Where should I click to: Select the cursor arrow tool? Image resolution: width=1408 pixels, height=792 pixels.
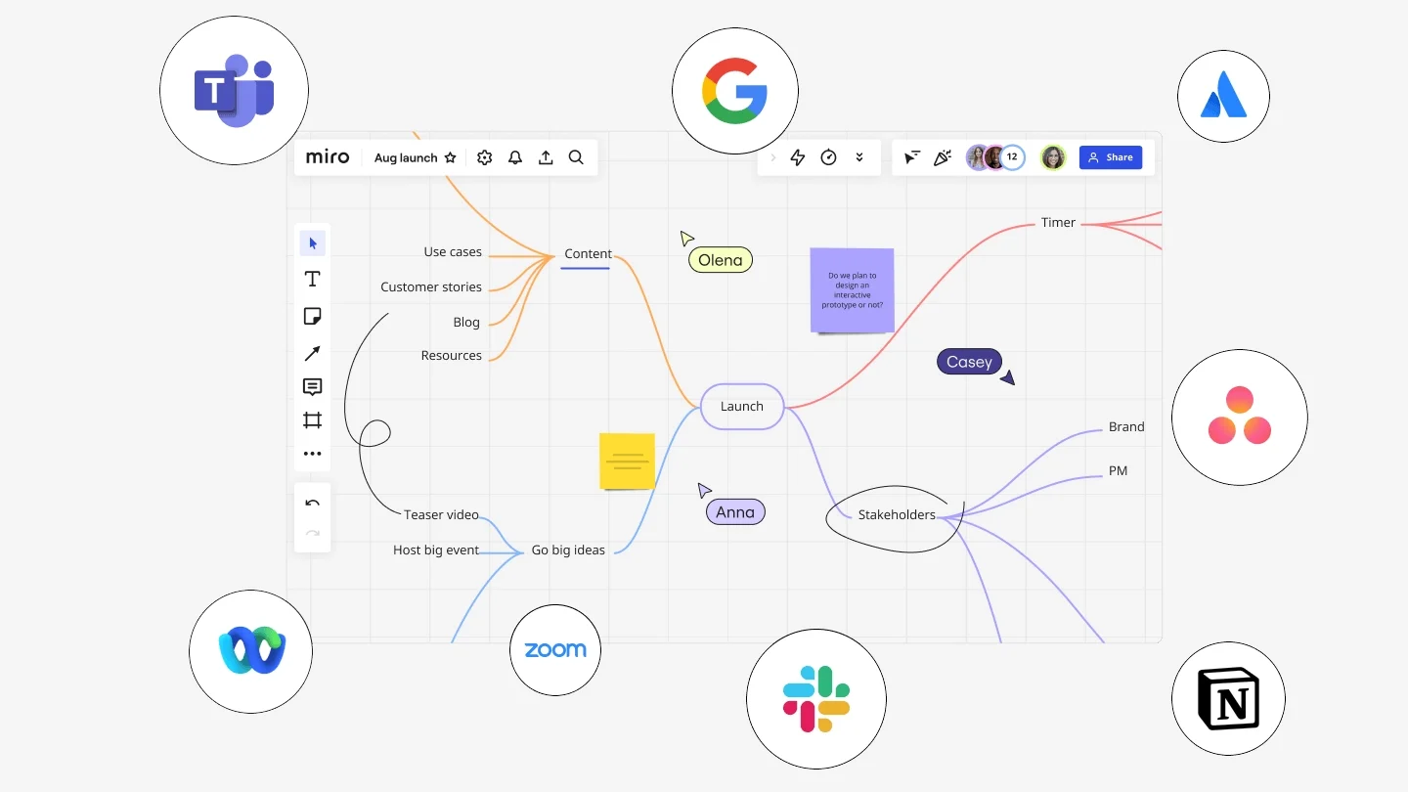313,243
